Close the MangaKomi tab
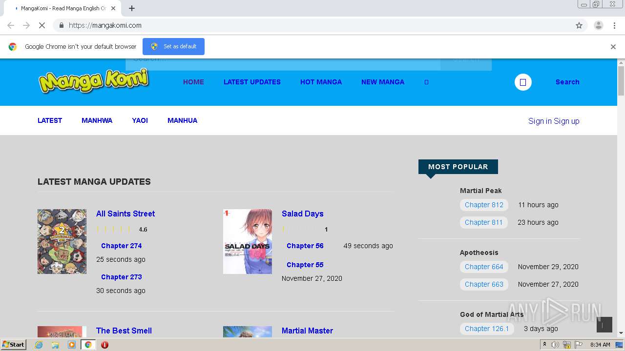Viewport: 625px width, 351px height. point(114,8)
